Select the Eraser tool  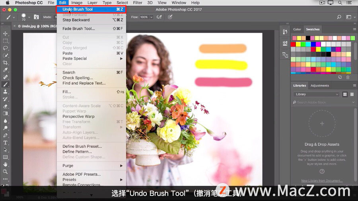pos(5,106)
